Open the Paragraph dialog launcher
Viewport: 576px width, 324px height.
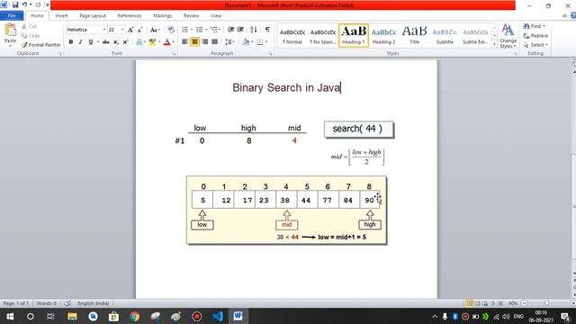click(x=270, y=54)
